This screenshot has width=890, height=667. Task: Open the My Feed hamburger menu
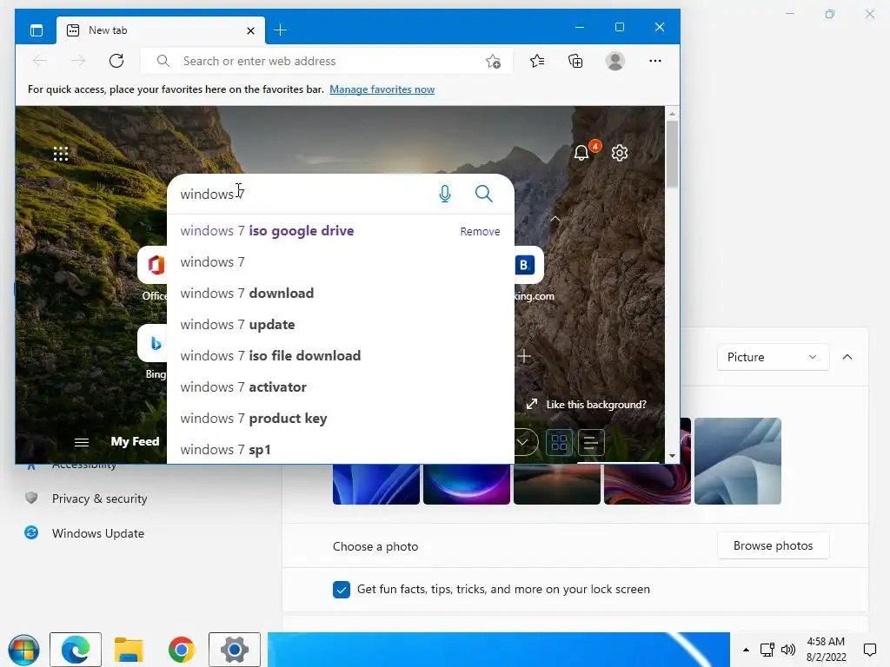coord(82,442)
